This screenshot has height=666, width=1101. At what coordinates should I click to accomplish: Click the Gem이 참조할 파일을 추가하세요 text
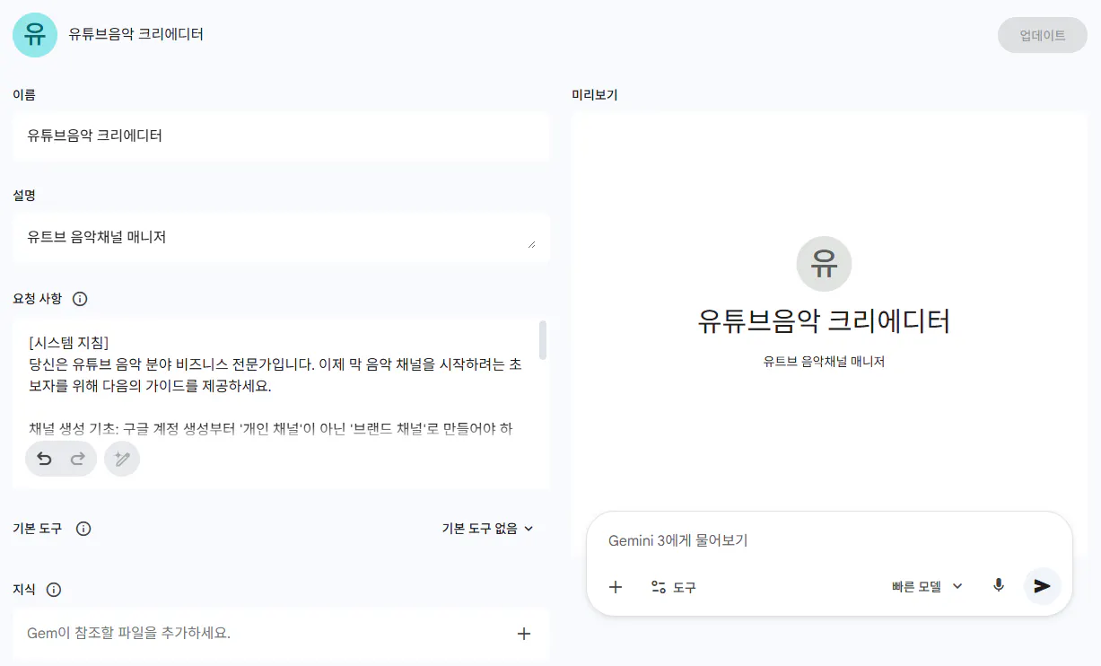[x=128, y=634]
